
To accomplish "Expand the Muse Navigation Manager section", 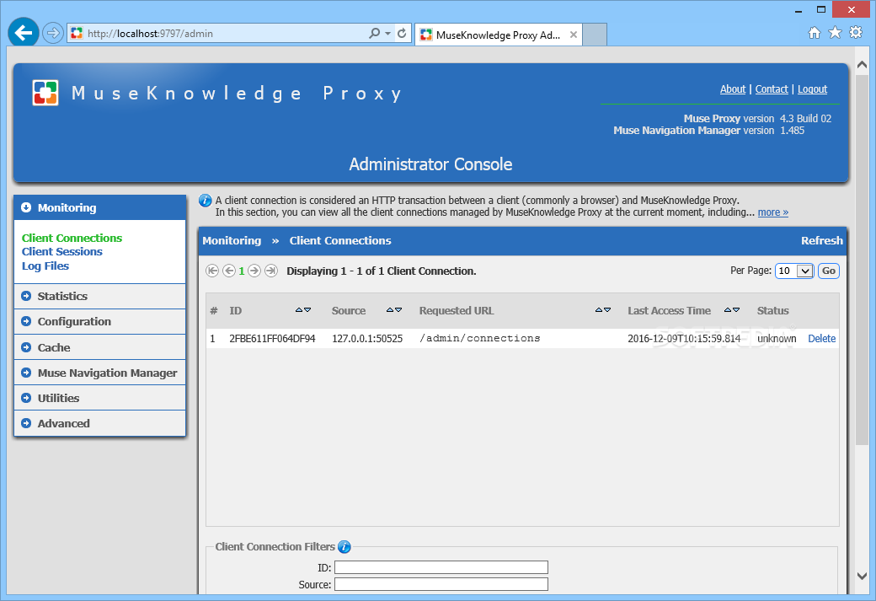I will click(x=100, y=373).
